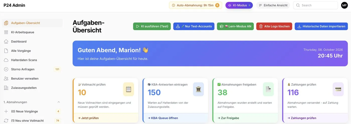Click the number 116 on Zahlungen card
This screenshot has height=124, width=351.
[x=293, y=92]
